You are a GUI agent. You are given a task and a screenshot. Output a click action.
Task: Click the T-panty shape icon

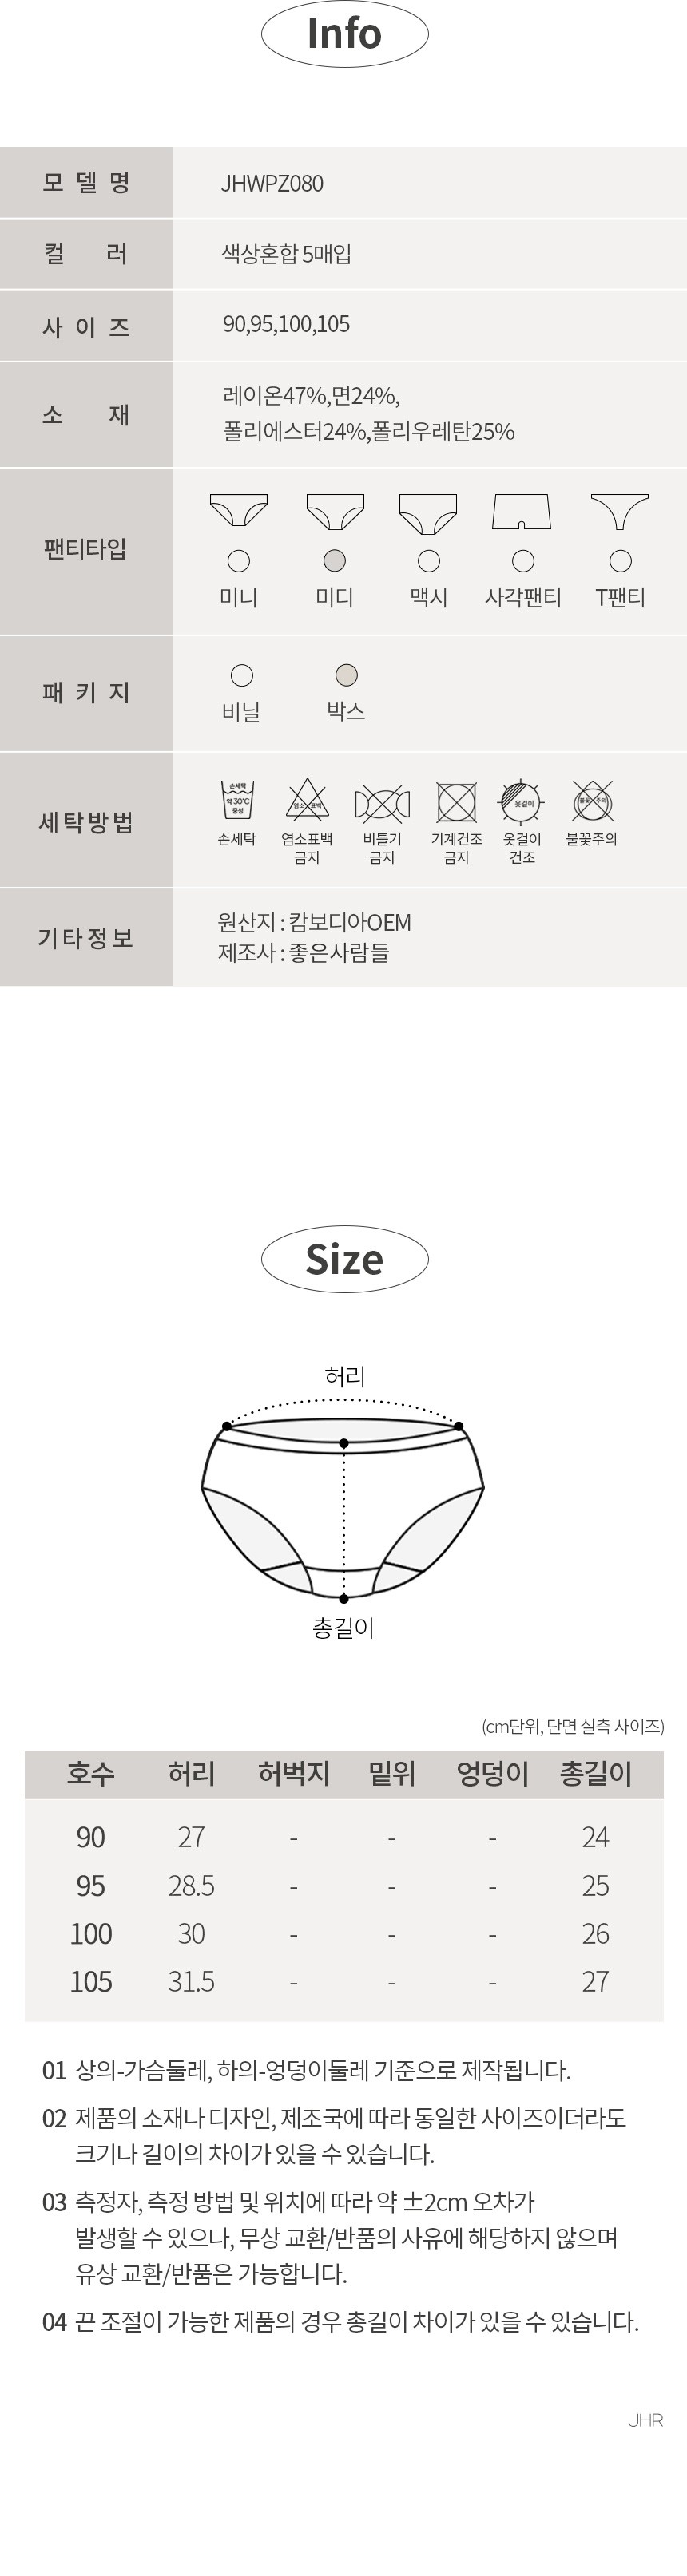tap(620, 511)
